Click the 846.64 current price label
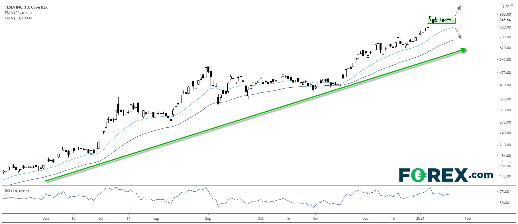This screenshot has height=224, width=518. (505, 20)
